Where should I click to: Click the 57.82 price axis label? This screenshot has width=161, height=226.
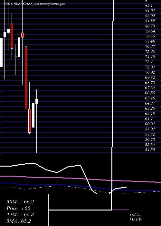click(x=150, y=134)
